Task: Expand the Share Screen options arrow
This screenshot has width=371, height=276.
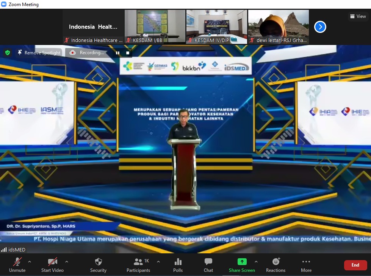Action: 256,262
